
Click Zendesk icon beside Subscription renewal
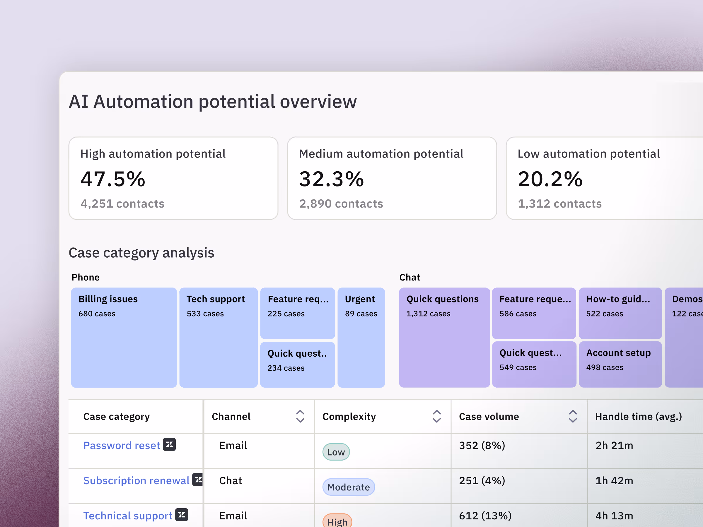[x=198, y=479]
